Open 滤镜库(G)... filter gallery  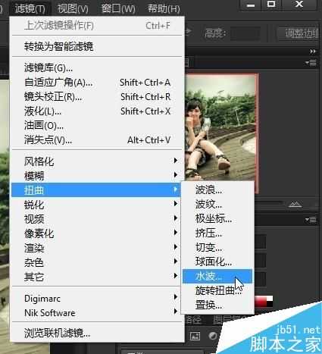tap(97, 67)
